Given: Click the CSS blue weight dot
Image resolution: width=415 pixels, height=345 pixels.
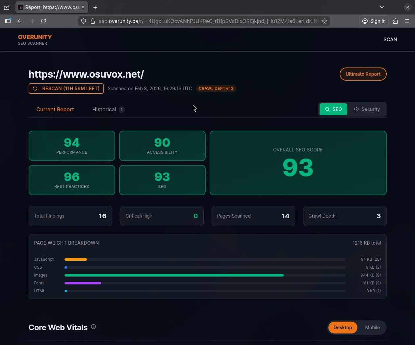Looking at the screenshot, I should coord(66,267).
